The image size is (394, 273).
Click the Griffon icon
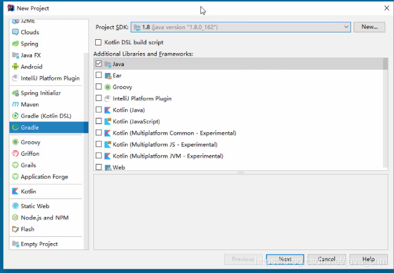[x=16, y=153]
